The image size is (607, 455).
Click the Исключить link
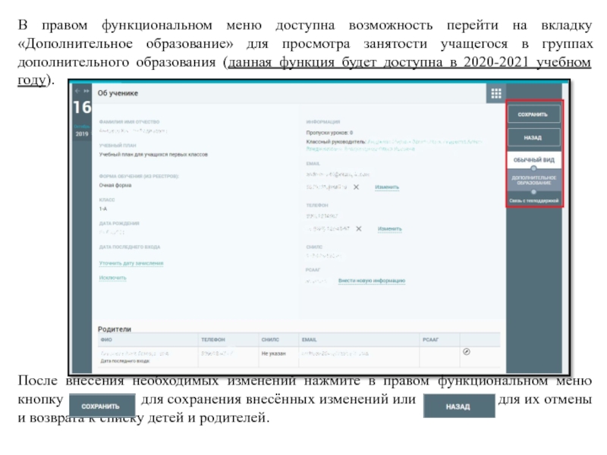113,278
